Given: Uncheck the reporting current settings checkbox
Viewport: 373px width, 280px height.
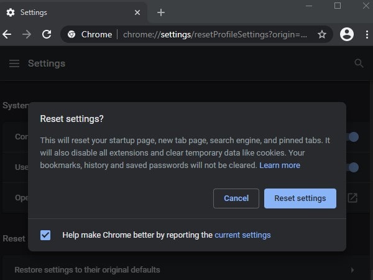Looking at the screenshot, I should tap(45, 235).
